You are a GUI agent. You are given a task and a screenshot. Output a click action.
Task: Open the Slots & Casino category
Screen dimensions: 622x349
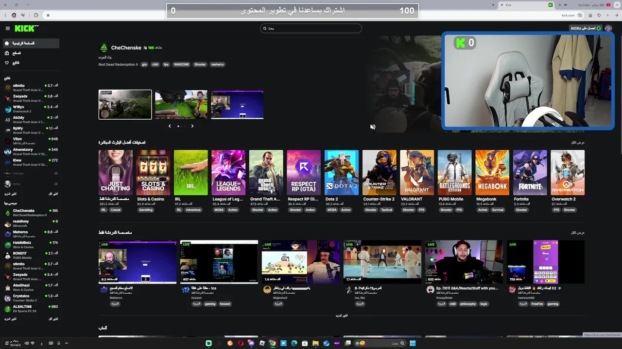153,173
